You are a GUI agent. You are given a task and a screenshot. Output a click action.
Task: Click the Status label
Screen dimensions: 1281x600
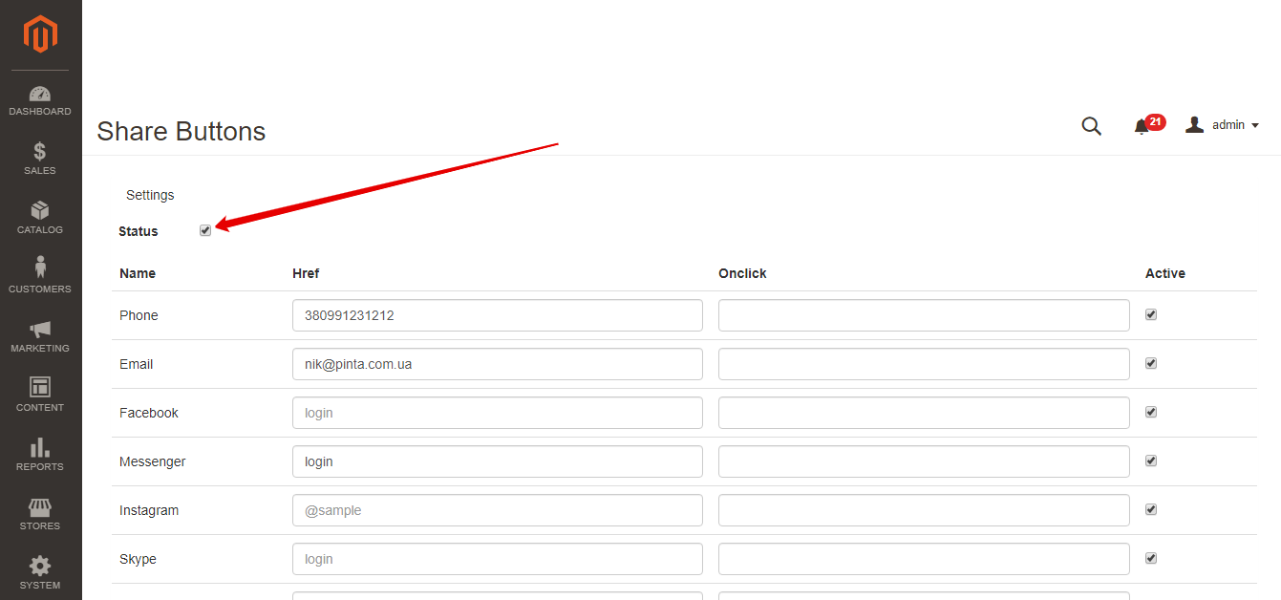(x=139, y=231)
